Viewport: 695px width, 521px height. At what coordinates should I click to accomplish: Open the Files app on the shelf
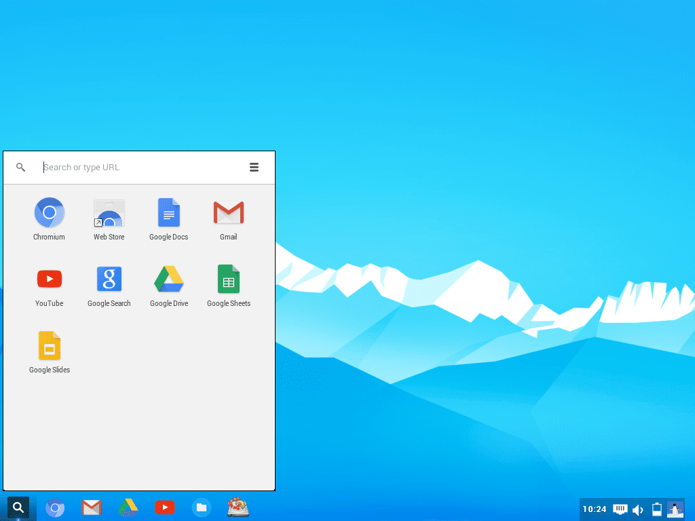(x=201, y=507)
